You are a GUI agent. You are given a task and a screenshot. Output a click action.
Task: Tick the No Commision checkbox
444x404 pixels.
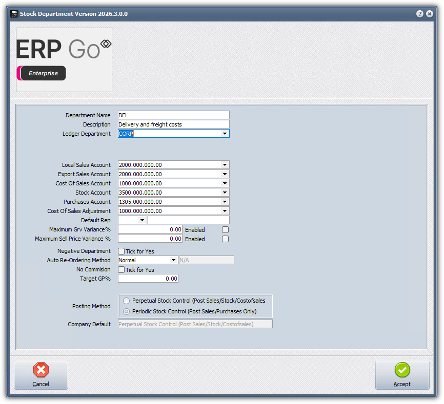coord(122,270)
